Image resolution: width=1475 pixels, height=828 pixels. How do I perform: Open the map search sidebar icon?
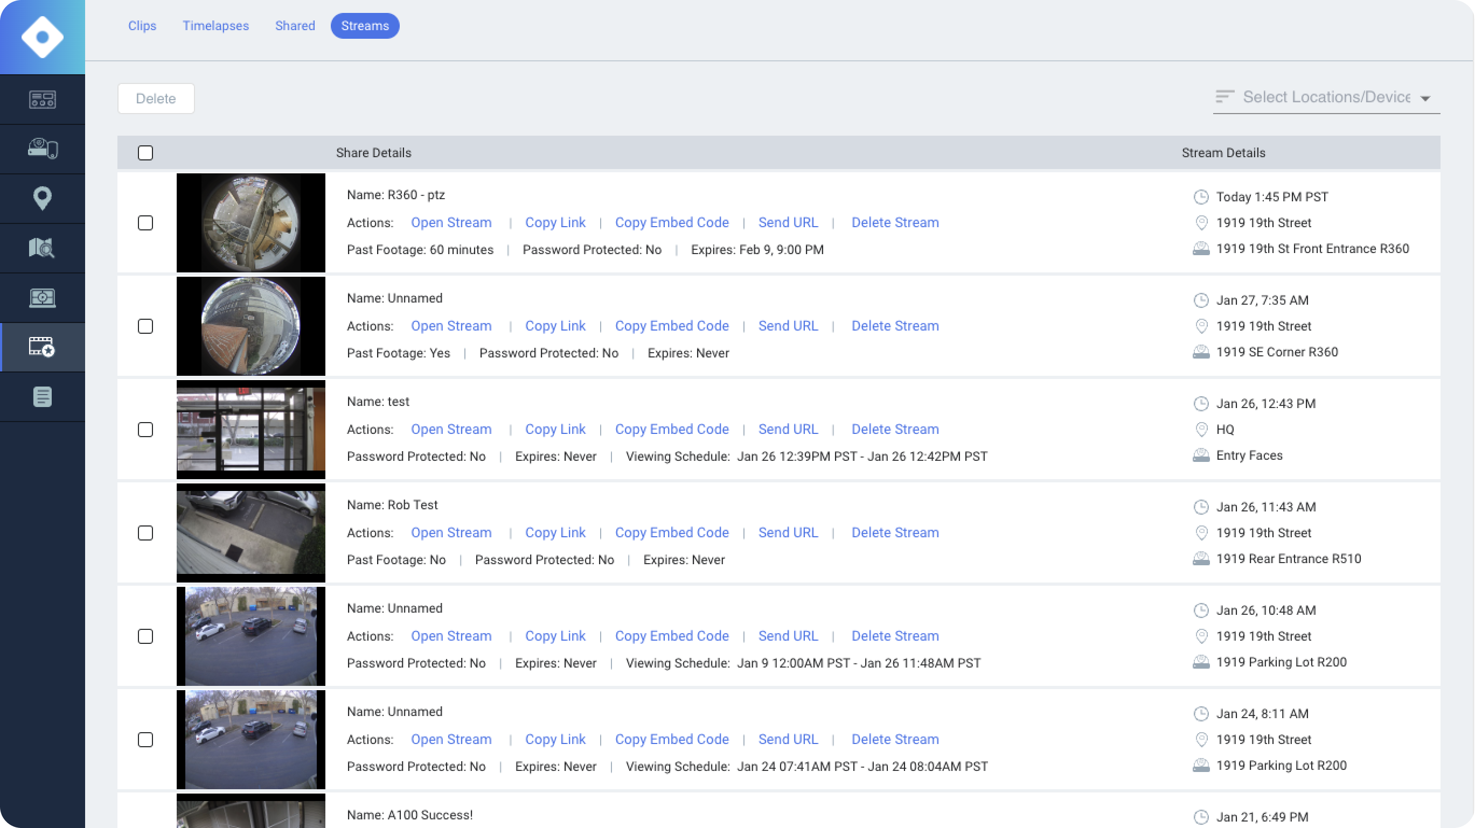(43, 248)
